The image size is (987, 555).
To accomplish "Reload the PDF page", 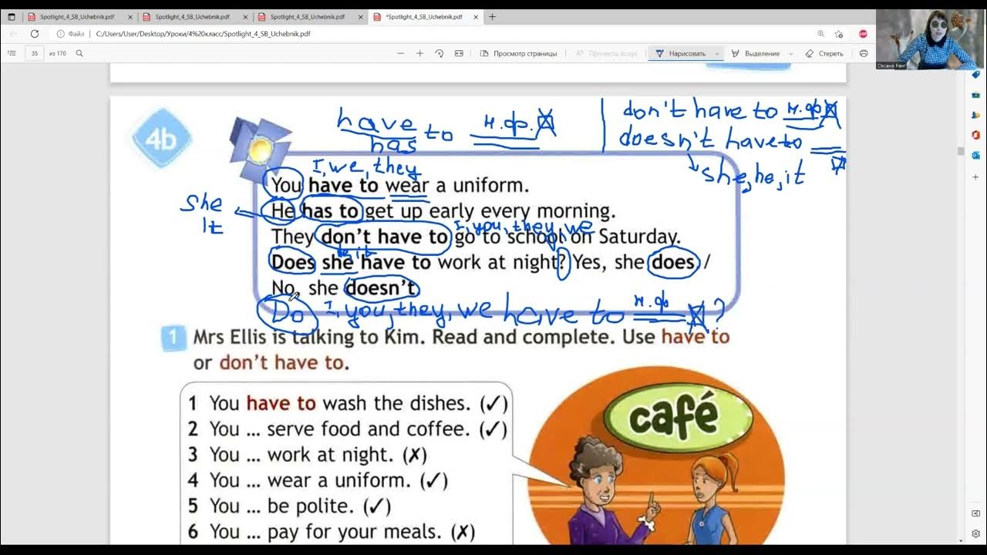I will point(34,34).
